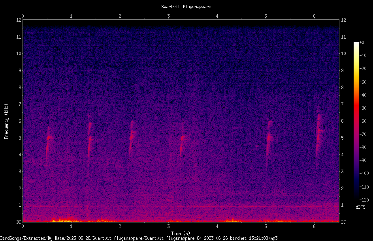
Task: Click the "-110" value on the color scale
Action: point(364,187)
